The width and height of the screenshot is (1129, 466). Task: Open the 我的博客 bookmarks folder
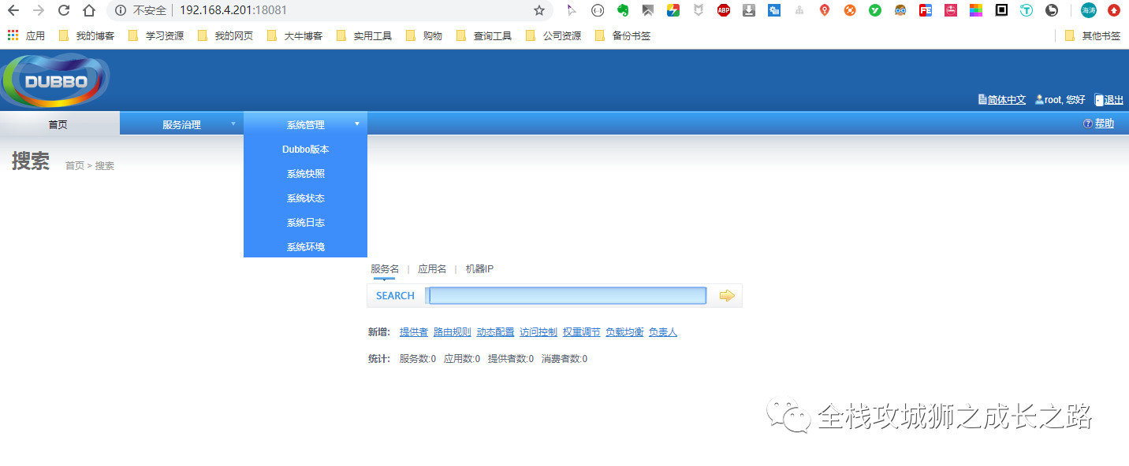88,35
